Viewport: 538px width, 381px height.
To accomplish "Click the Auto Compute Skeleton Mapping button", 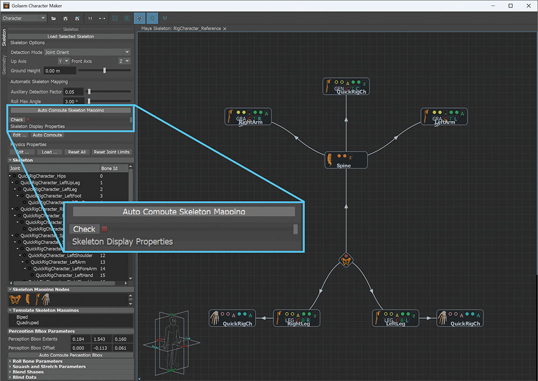I will 70,110.
